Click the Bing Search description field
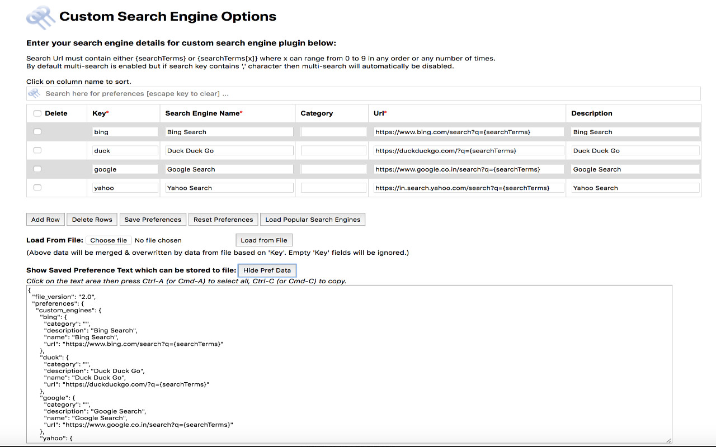The width and height of the screenshot is (716, 447). pyautogui.click(x=635, y=132)
